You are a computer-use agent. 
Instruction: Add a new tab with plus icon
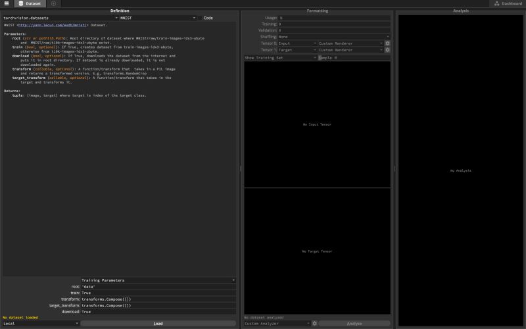pos(54,4)
